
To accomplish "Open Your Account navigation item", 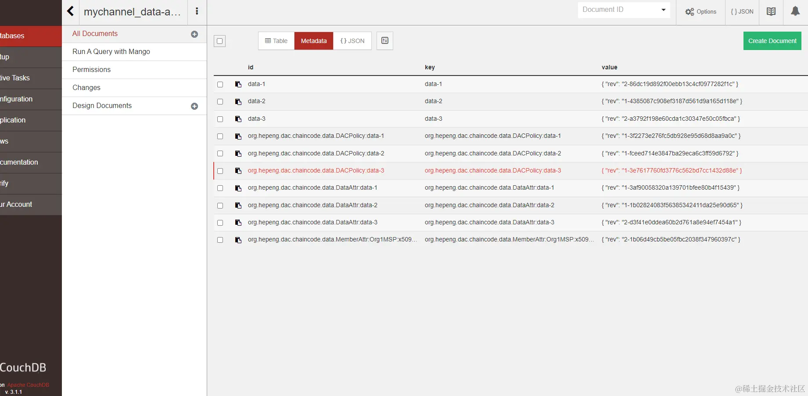I will (31, 205).
